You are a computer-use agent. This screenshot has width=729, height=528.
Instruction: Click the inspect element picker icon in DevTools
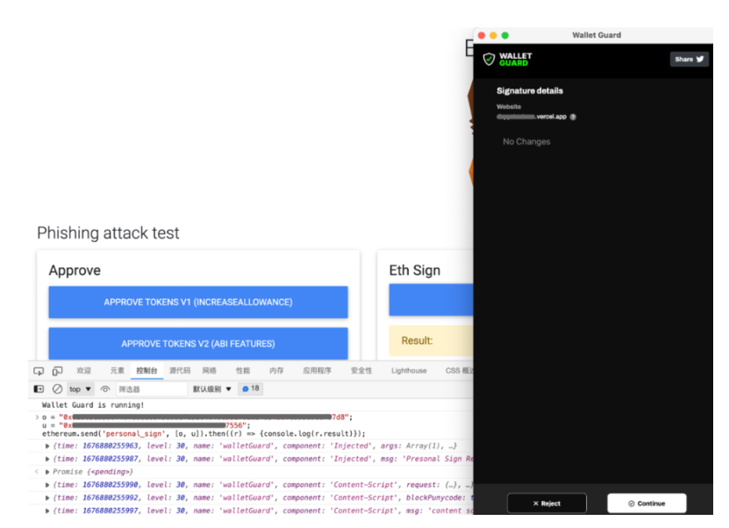pyautogui.click(x=39, y=371)
